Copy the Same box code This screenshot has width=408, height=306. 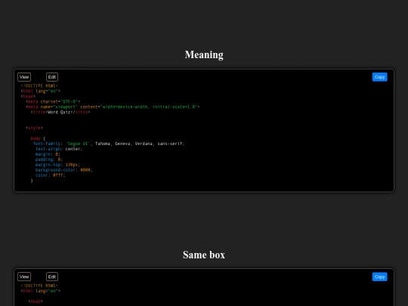click(379, 277)
